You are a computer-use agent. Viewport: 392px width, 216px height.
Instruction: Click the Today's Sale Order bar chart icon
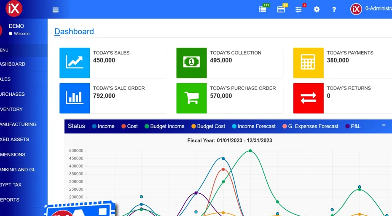[x=75, y=98]
